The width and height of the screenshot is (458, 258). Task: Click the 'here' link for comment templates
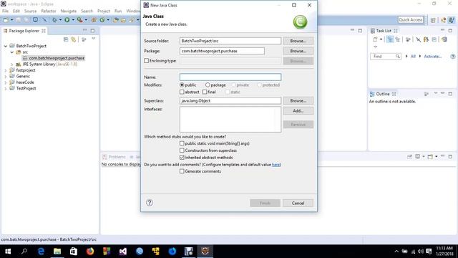(276, 164)
